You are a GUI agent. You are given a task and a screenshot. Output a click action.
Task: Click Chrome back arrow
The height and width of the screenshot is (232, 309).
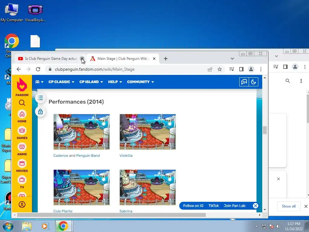pos(19,69)
